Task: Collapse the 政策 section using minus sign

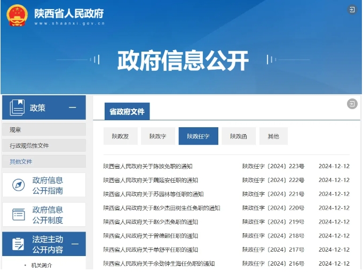Action: point(73,108)
